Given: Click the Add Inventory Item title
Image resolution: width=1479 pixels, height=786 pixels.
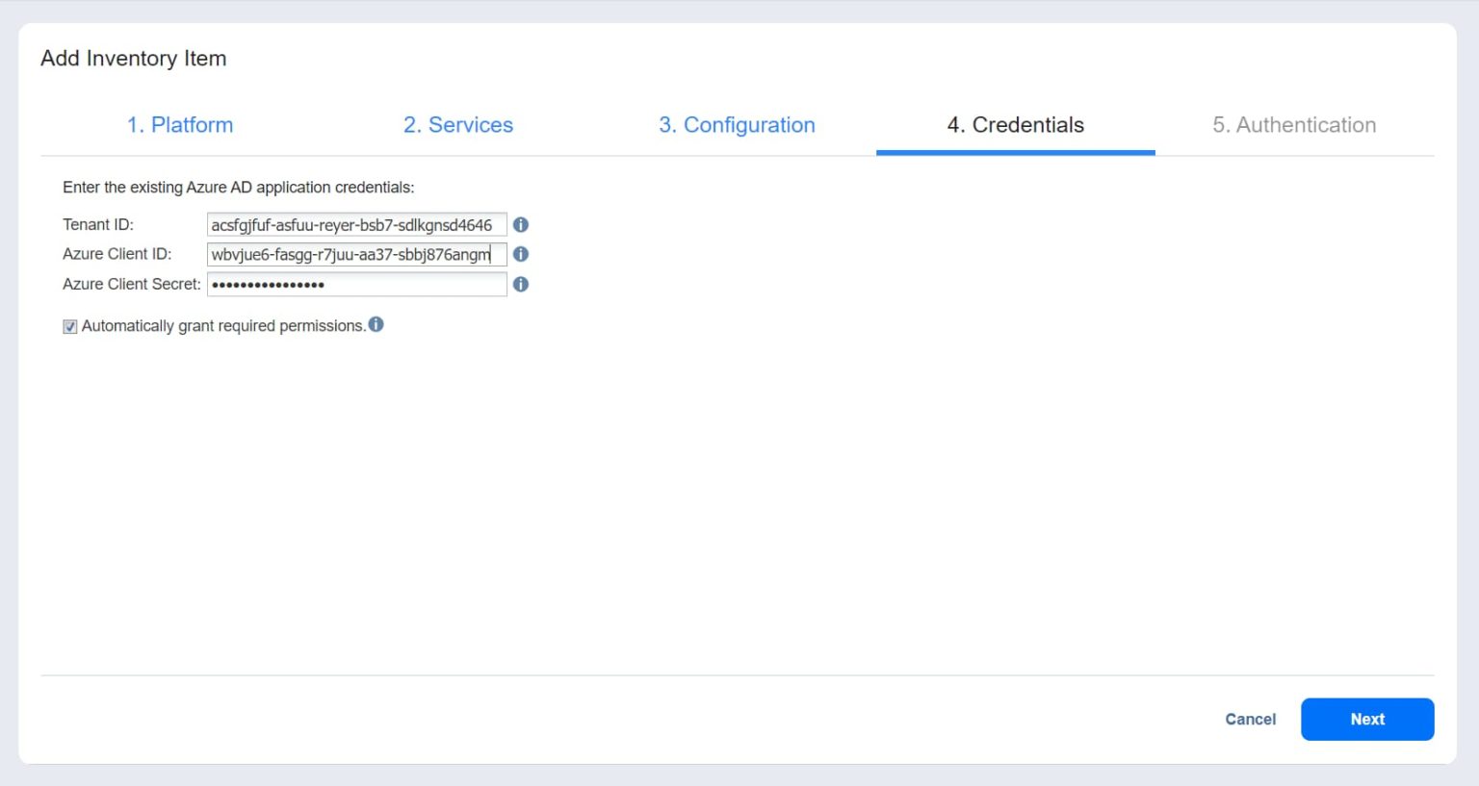Looking at the screenshot, I should [133, 58].
